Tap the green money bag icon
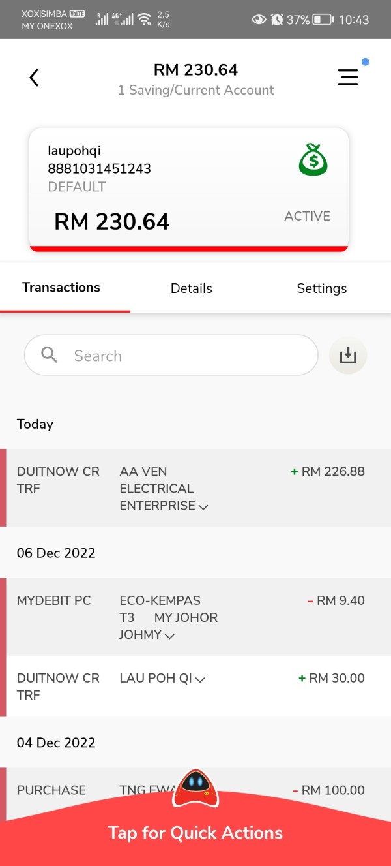The image size is (391, 866). 313,160
